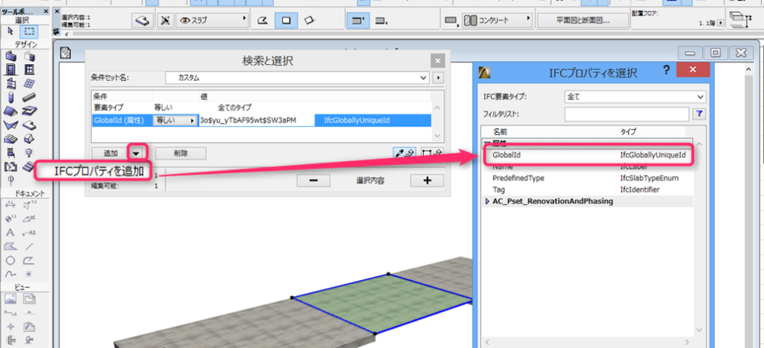Click the criteria list scroll down arrow
764x348 pixels.
(437, 136)
